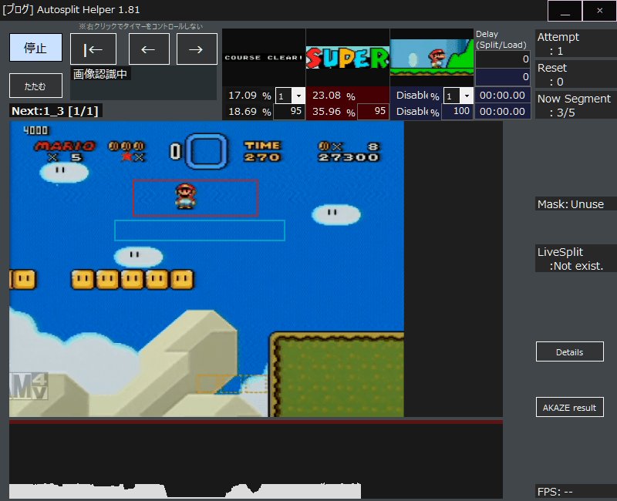Click the 17.09 % match value

coord(249,96)
